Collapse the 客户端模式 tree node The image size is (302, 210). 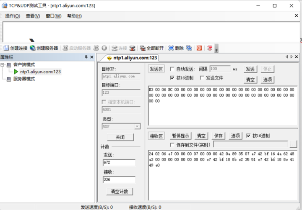(3, 65)
